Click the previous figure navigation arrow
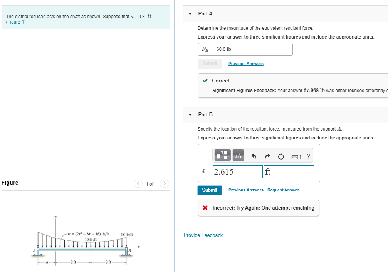 pos(138,183)
